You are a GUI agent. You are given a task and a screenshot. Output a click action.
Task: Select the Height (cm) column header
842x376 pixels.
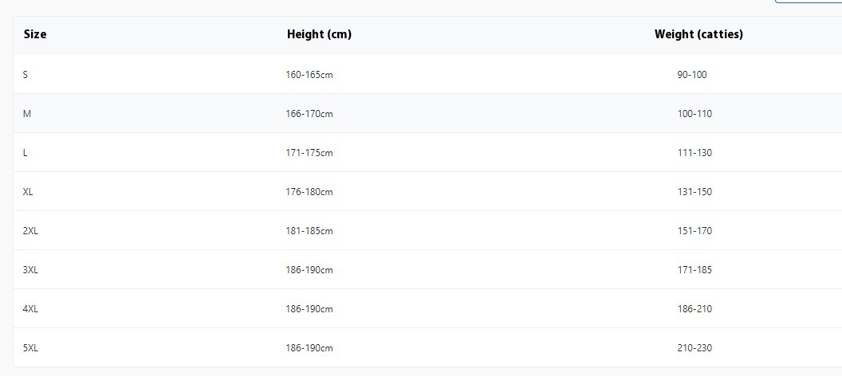coord(319,34)
